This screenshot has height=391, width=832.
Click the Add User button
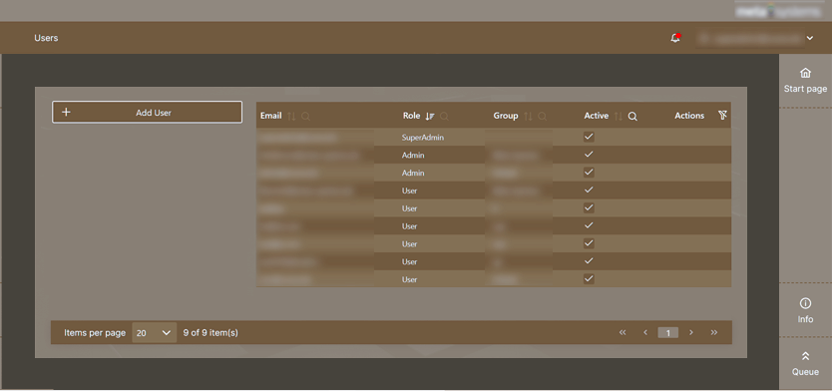coord(147,113)
